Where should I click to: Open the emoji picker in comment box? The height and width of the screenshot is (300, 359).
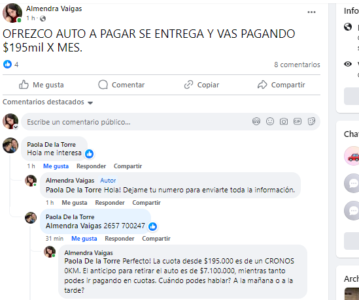tap(270, 121)
